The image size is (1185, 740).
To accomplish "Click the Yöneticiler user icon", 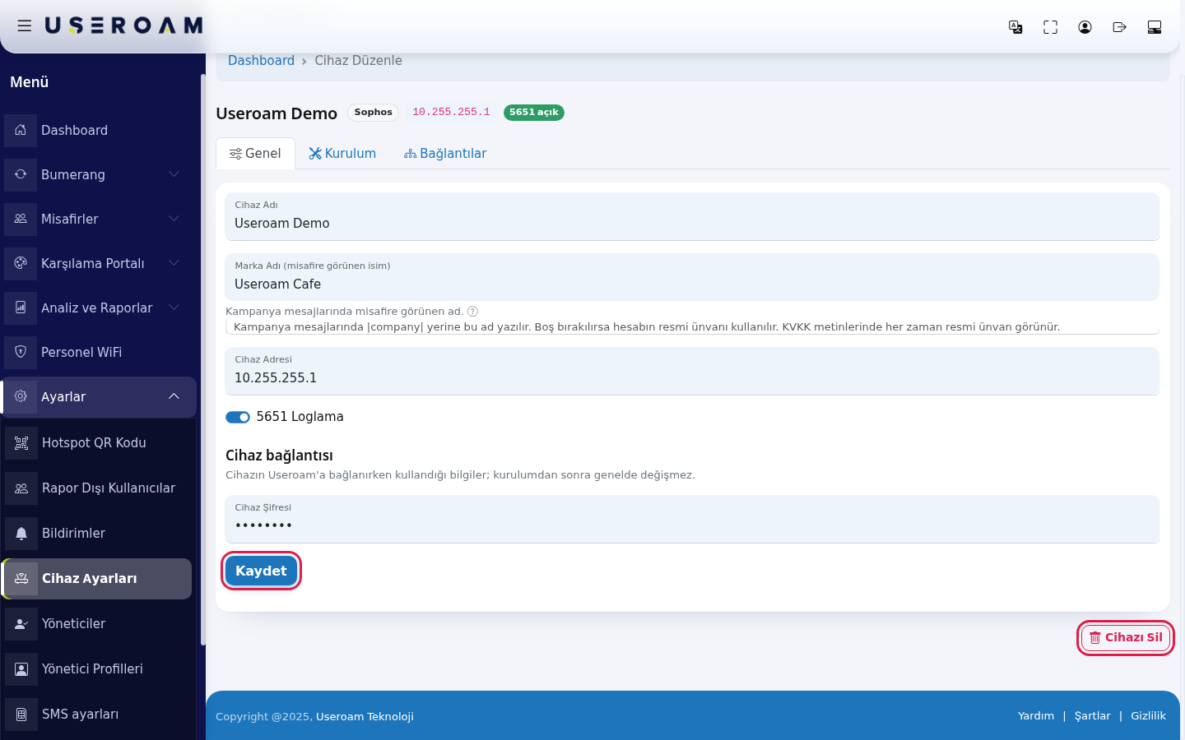I will tap(21, 623).
